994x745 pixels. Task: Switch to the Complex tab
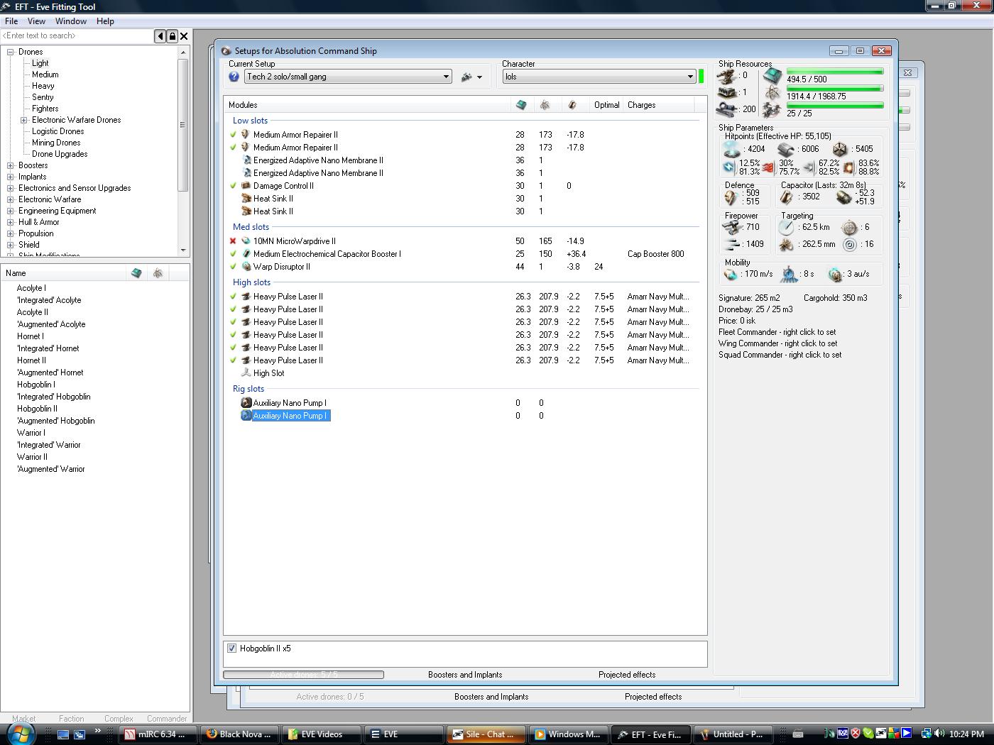(119, 718)
